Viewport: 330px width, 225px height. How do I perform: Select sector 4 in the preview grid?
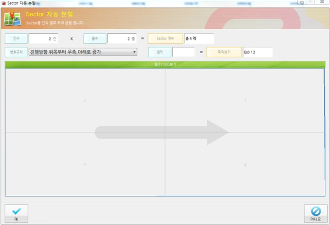click(85, 164)
